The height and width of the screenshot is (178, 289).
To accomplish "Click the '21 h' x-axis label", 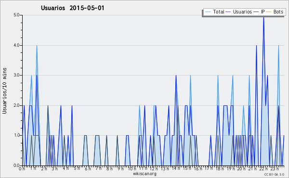I will click(x=252, y=169).
